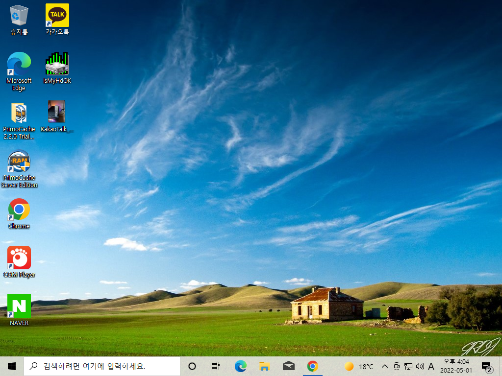Open the Mail app on the taskbar
502x376 pixels.
coord(289,366)
